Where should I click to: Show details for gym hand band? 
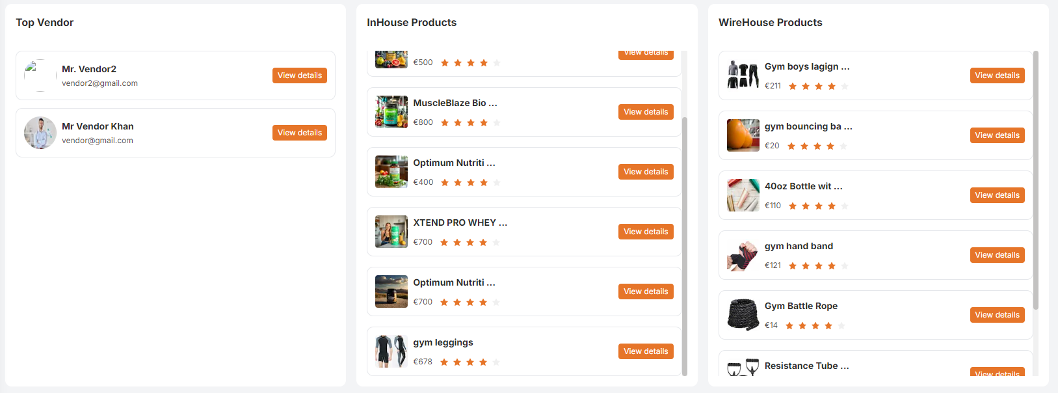pyautogui.click(x=997, y=255)
